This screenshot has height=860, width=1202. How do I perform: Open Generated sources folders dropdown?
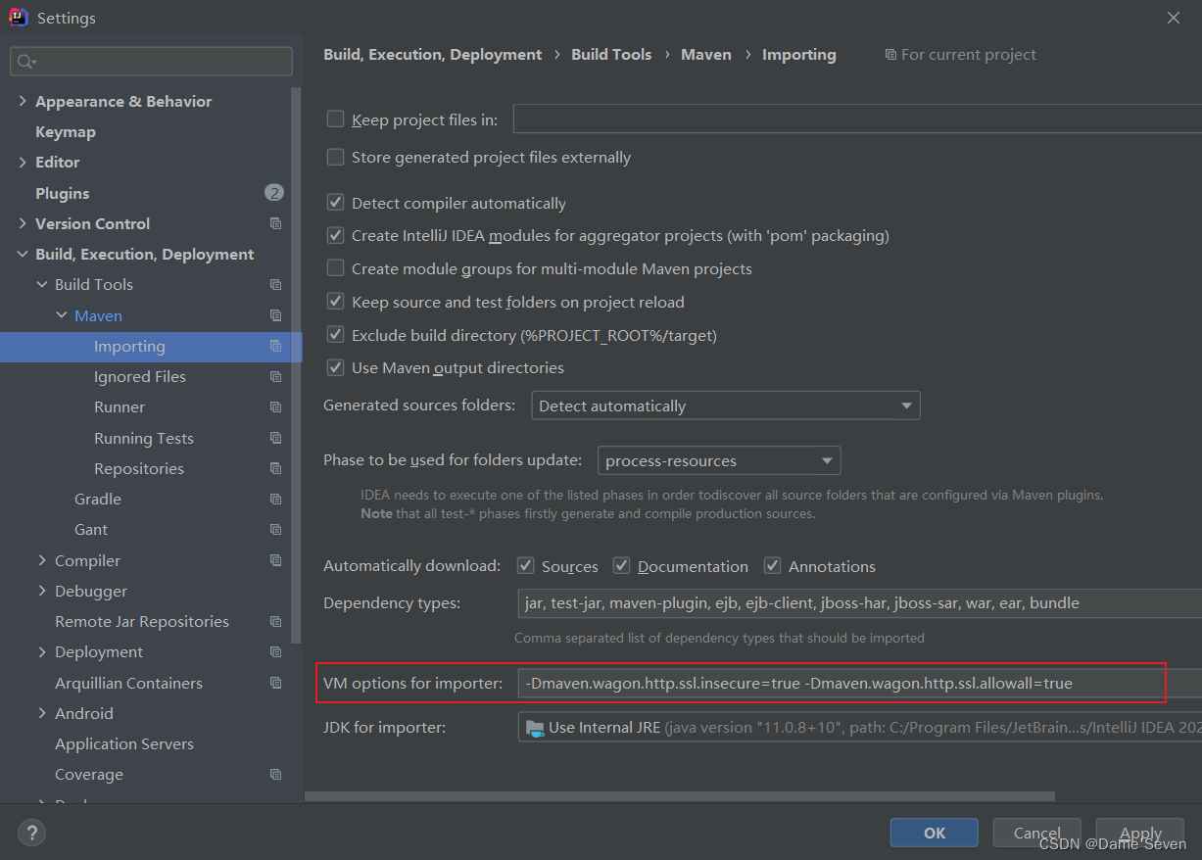coord(726,406)
